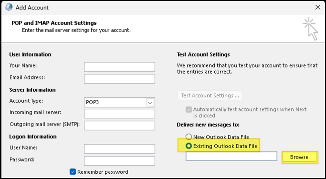Click the Email Address input field
This screenshot has width=326, height=179.
coord(120,79)
